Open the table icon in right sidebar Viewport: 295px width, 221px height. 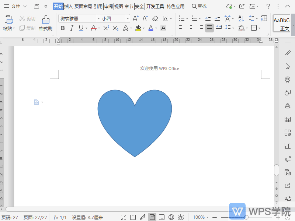(288, 119)
